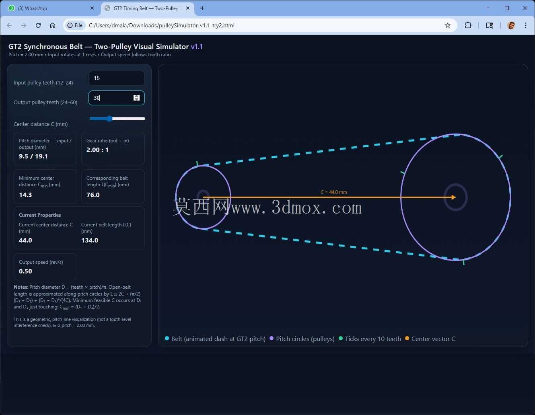This screenshot has width=535, height=415.
Task: Click the Center vector C legend text
Action: [434, 339]
